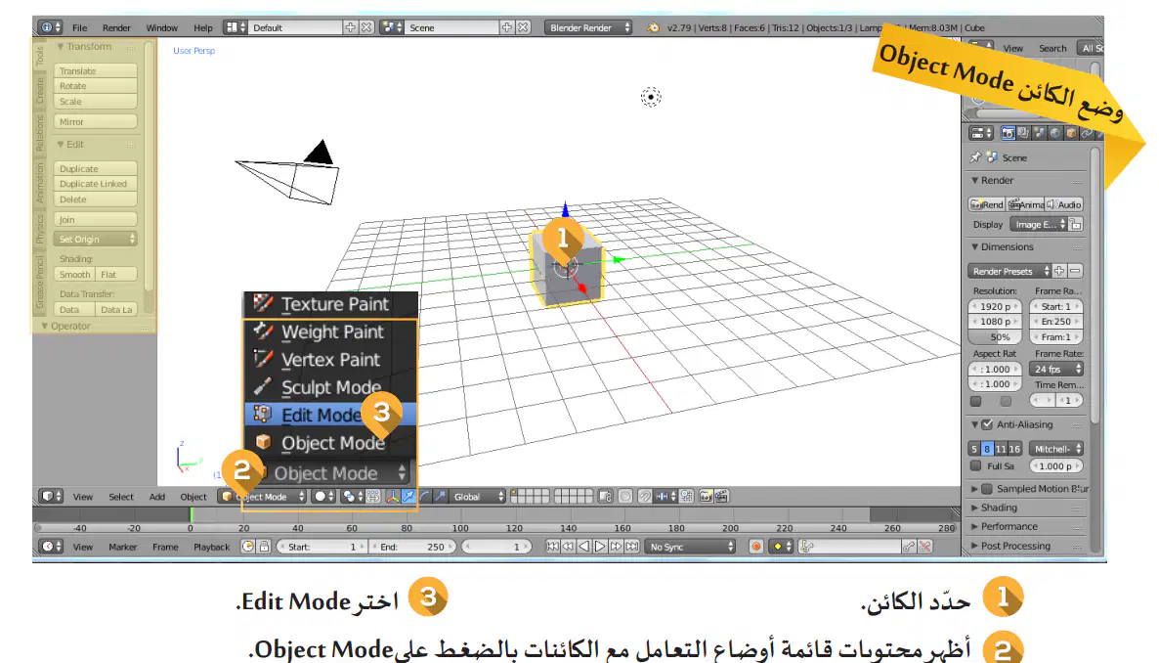This screenshot has width=1159, height=663.
Task: Click the pin icon beside Scene
Action: tap(975, 157)
